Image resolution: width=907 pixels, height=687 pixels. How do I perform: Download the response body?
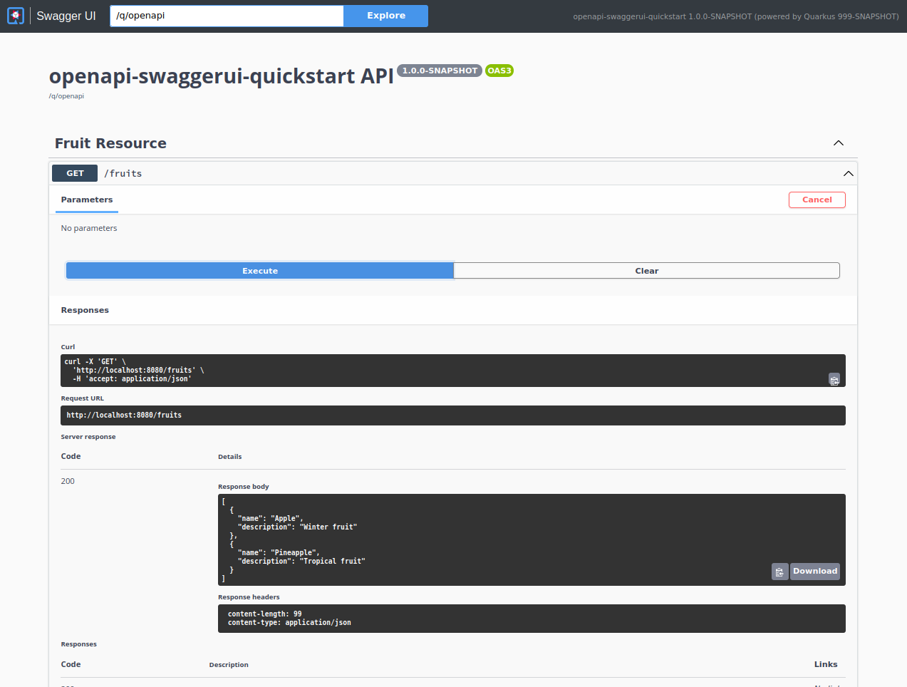click(x=814, y=571)
